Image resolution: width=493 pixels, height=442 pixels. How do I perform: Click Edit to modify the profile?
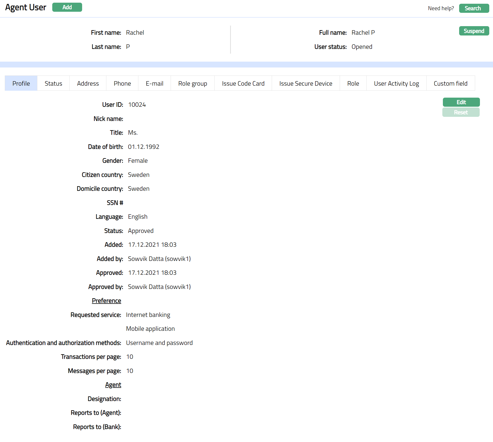coord(461,102)
